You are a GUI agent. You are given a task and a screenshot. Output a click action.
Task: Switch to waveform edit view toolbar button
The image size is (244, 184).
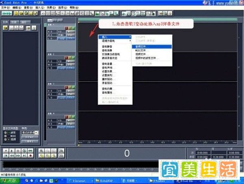(7, 13)
